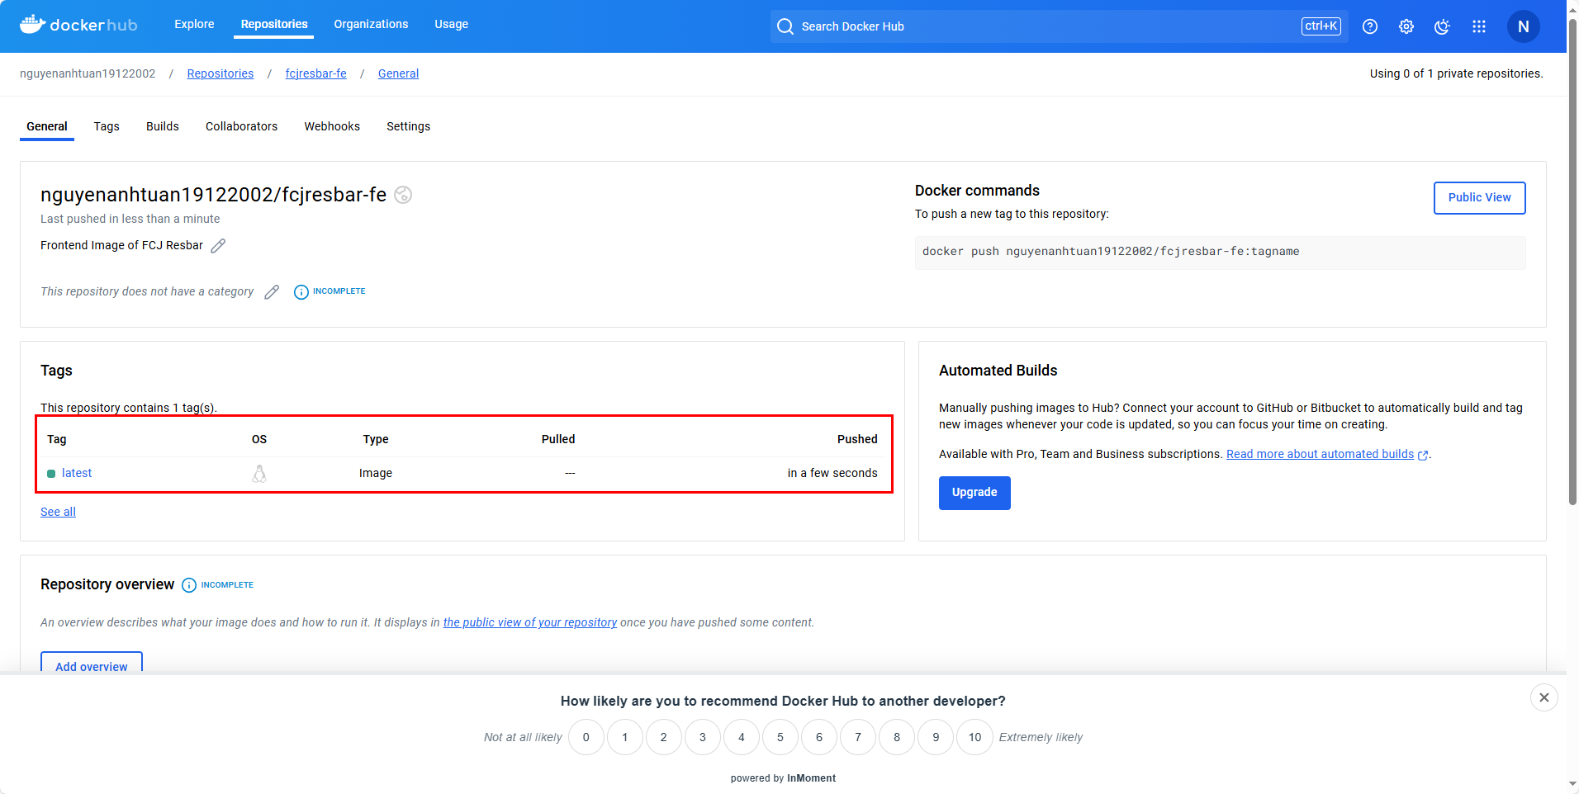Click the ctrl+K shortcut badge
This screenshot has width=1579, height=794.
click(1321, 26)
